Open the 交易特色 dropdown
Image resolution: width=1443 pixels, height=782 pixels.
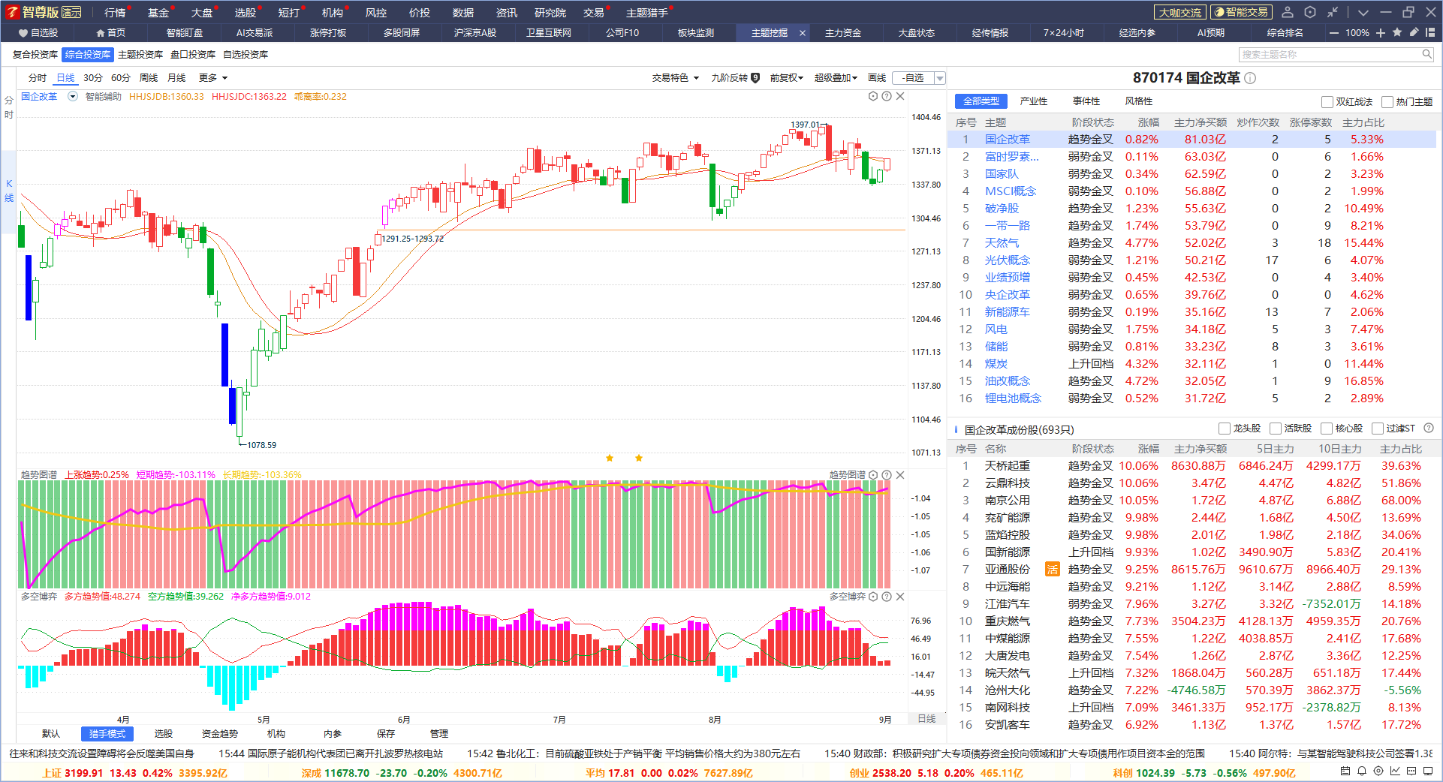[675, 78]
